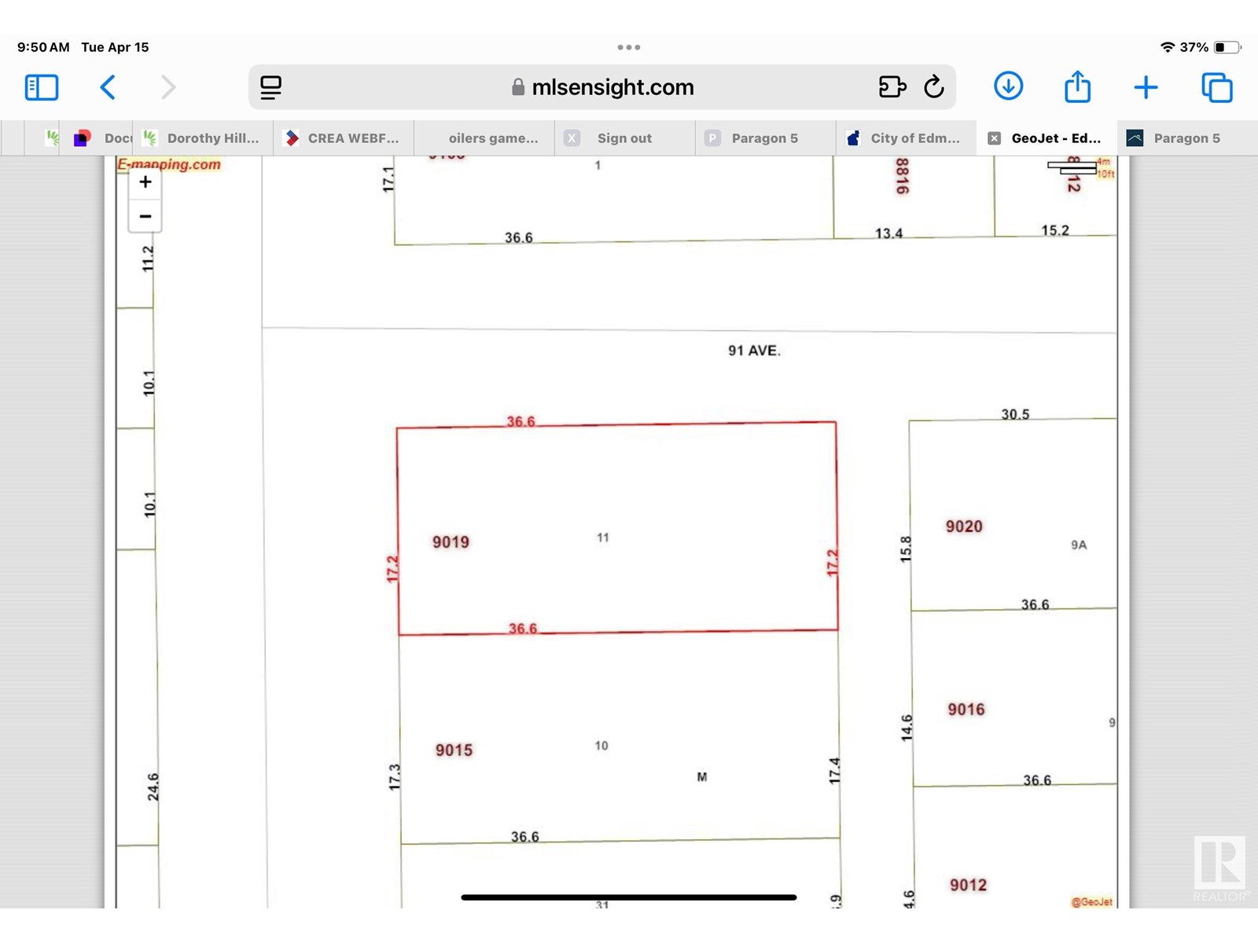This screenshot has width=1258, height=943.
Task: Select lot 9012 label
Action: coord(968,886)
